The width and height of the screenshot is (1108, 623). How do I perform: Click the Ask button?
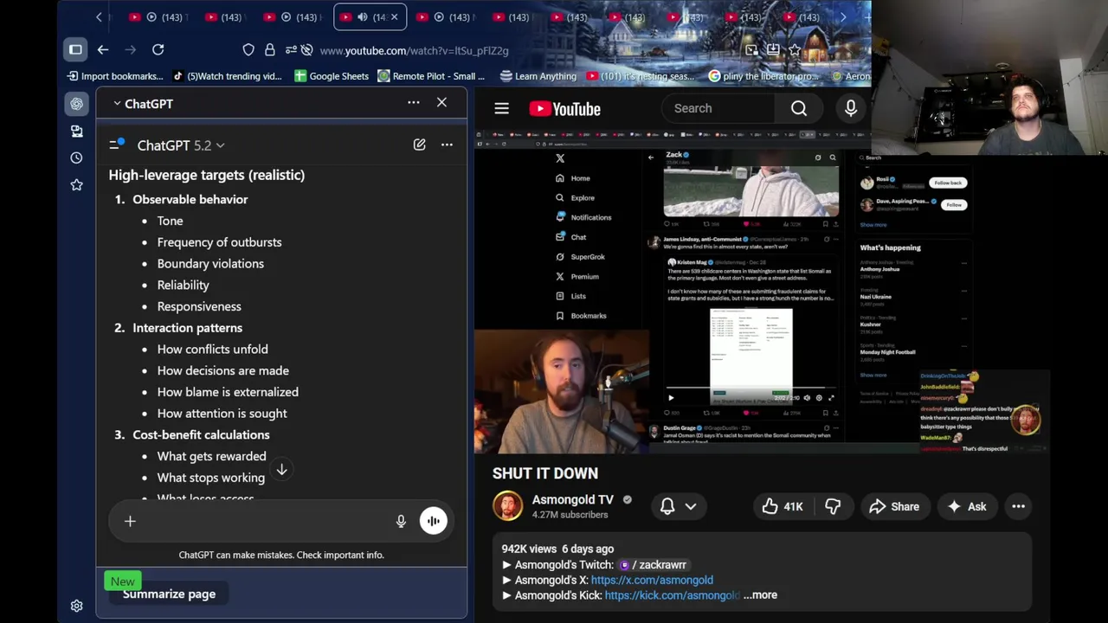click(967, 507)
